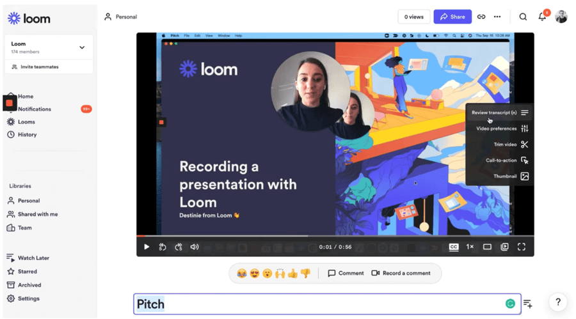Click Record a comment
This screenshot has width=576, height=319.
[x=401, y=273]
